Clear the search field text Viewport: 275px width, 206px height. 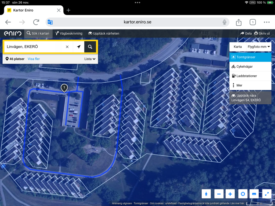[67, 47]
